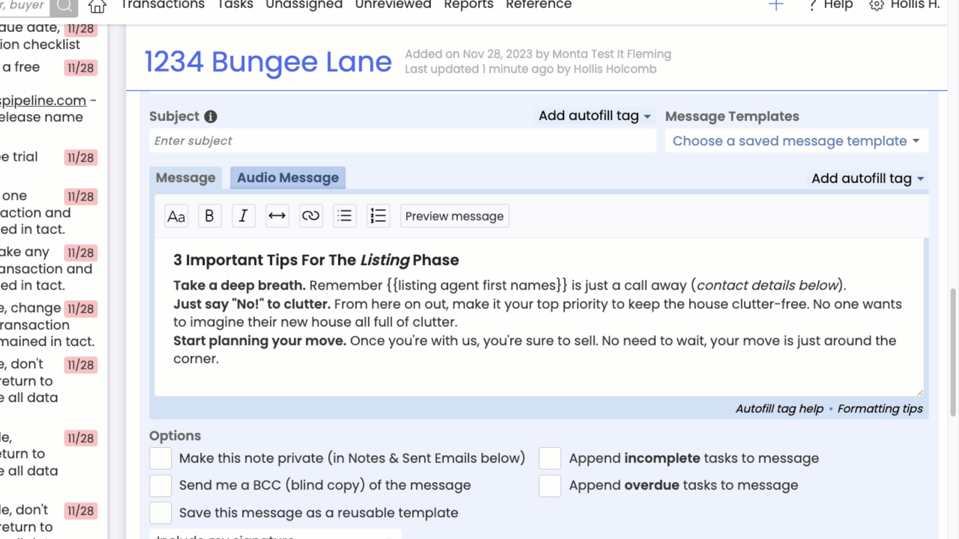
Task: Open the Reports menu
Action: [x=468, y=5]
